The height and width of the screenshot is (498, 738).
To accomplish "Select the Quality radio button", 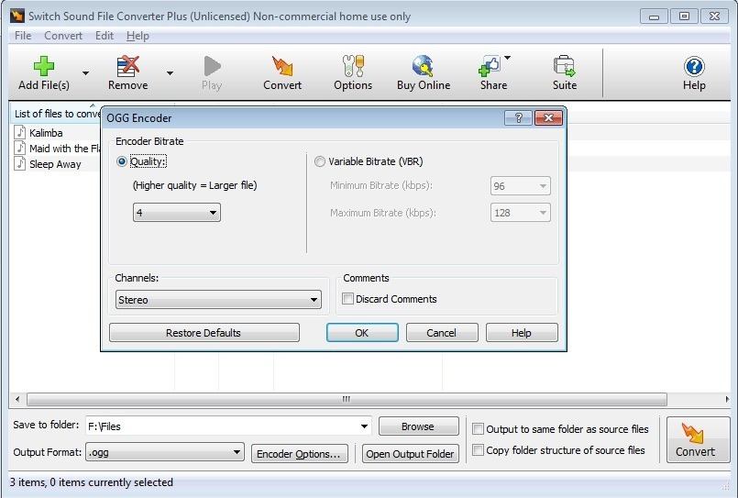I will point(121,161).
